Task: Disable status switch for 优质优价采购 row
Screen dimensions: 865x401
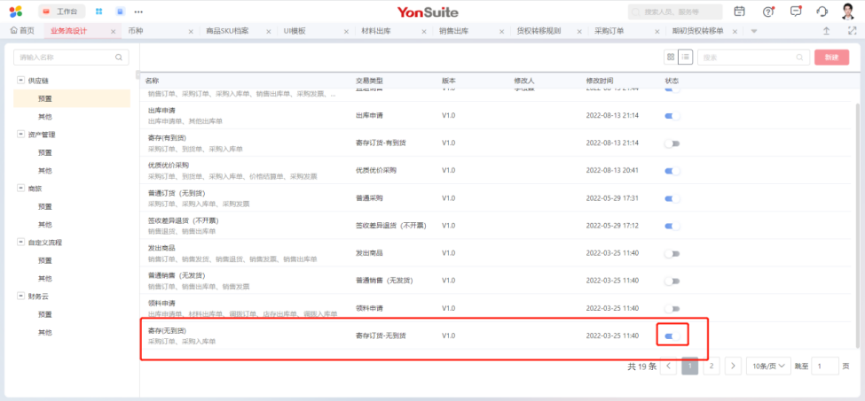Action: 672,170
